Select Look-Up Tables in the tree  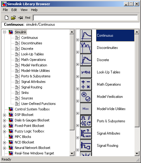click(32, 54)
